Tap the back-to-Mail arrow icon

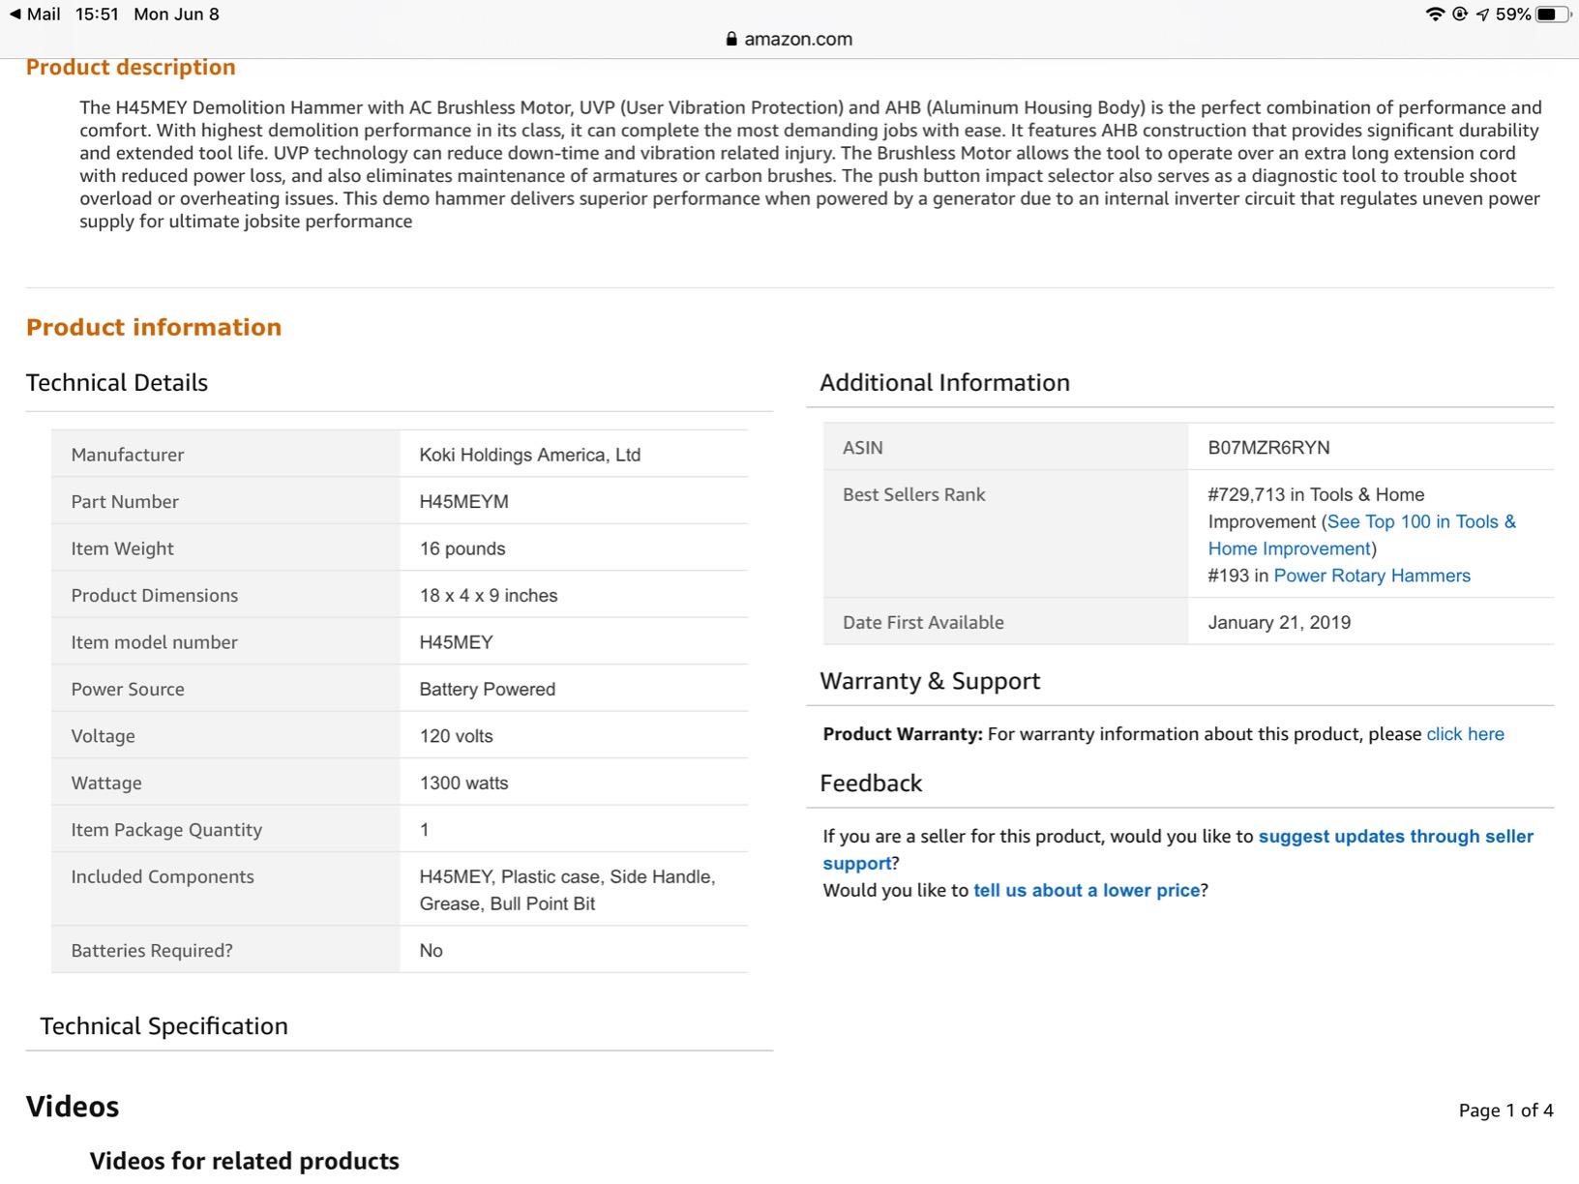15,15
